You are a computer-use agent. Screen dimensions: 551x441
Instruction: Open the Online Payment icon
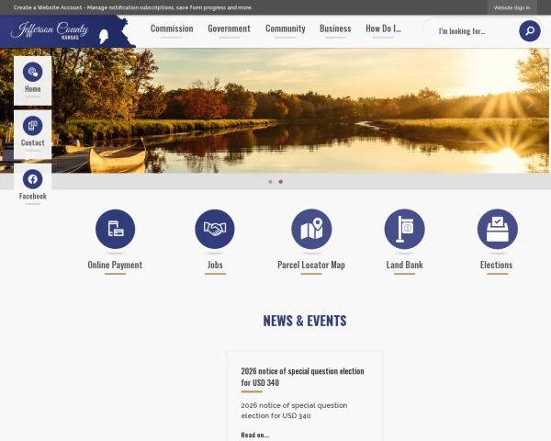[x=116, y=229]
